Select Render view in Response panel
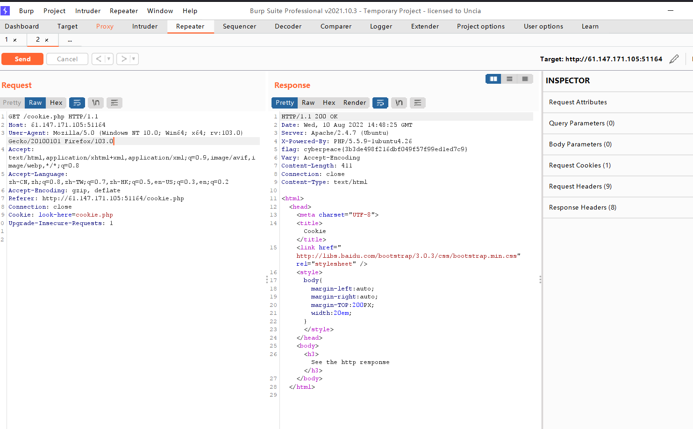This screenshot has width=693, height=429. click(355, 103)
